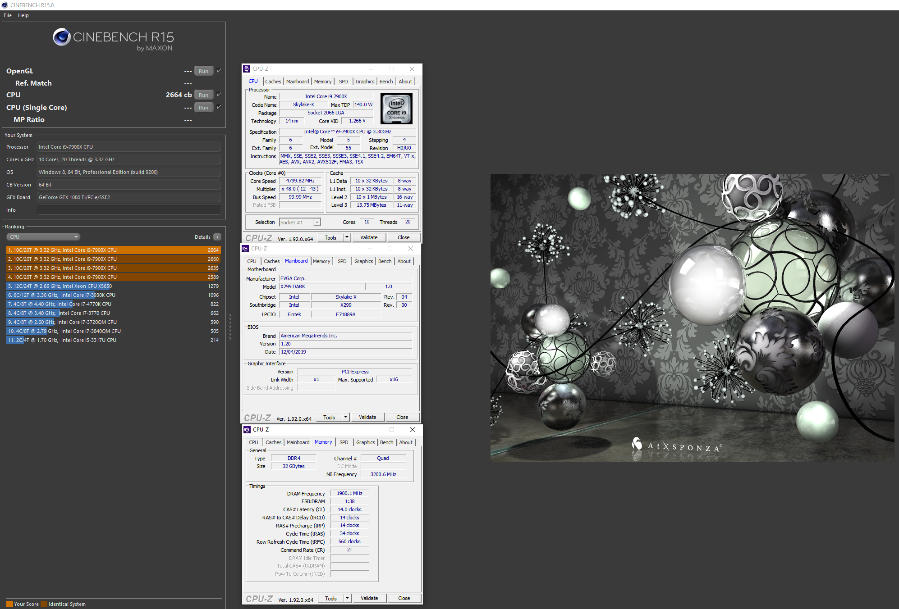Select ranking entry Intel Core i7-3720QM
This screenshot has width=899, height=609.
point(114,322)
